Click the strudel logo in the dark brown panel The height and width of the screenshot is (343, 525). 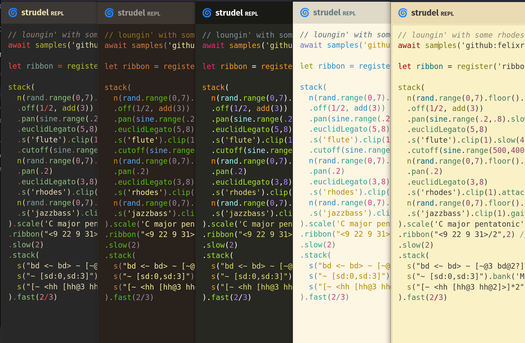[x=109, y=13]
